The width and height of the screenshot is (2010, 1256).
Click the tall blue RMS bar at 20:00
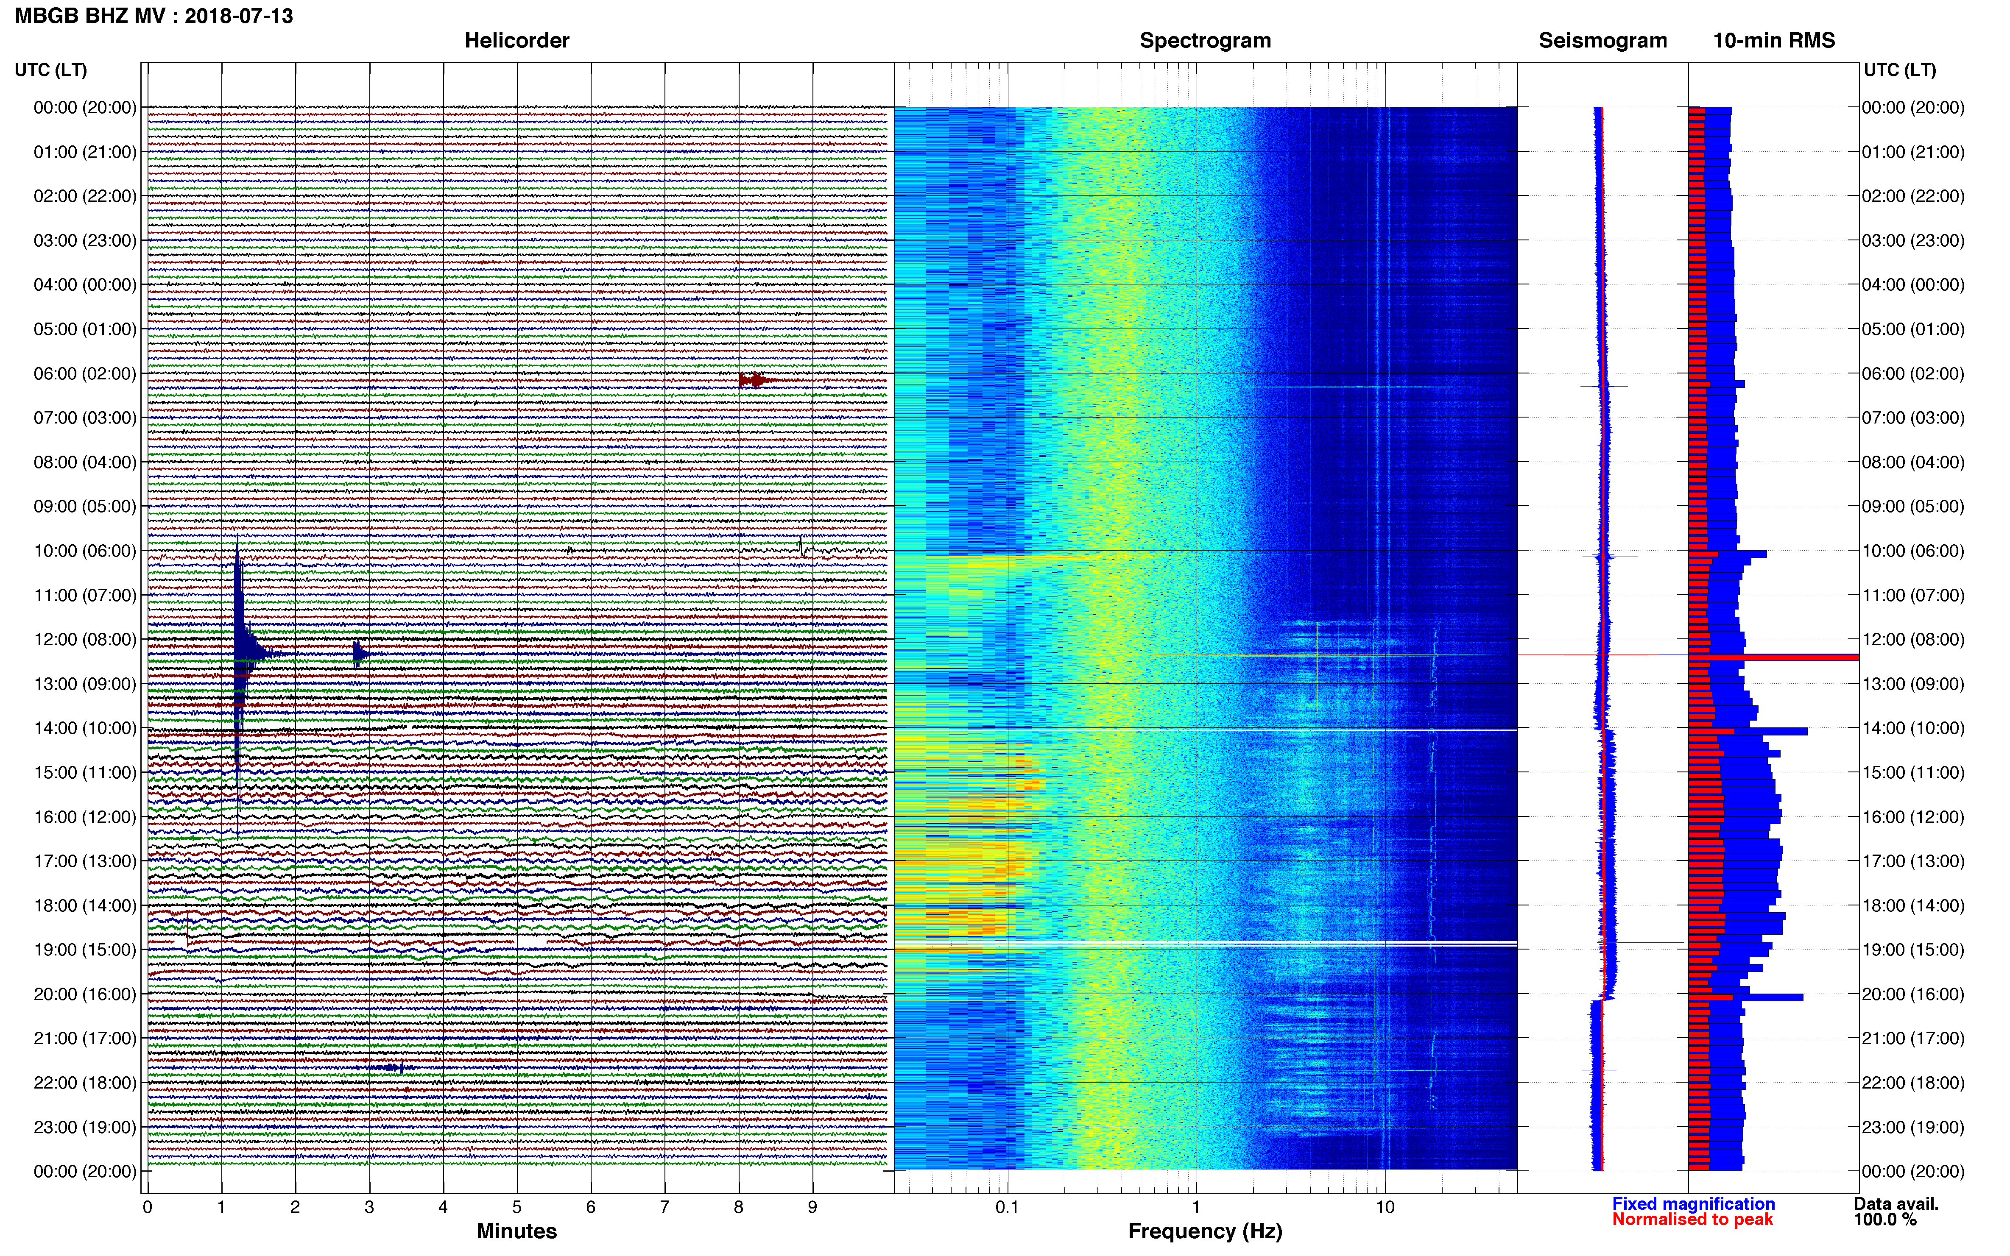pyautogui.click(x=1746, y=997)
